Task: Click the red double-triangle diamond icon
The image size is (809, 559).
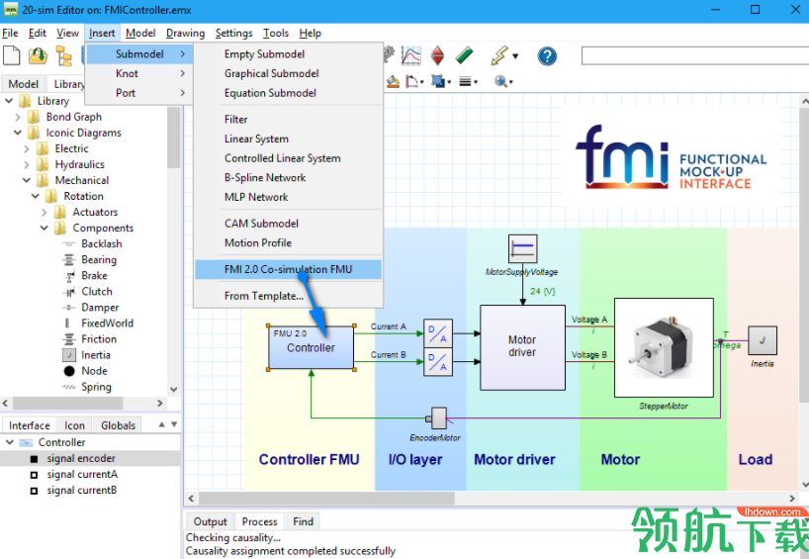Action: (x=437, y=55)
